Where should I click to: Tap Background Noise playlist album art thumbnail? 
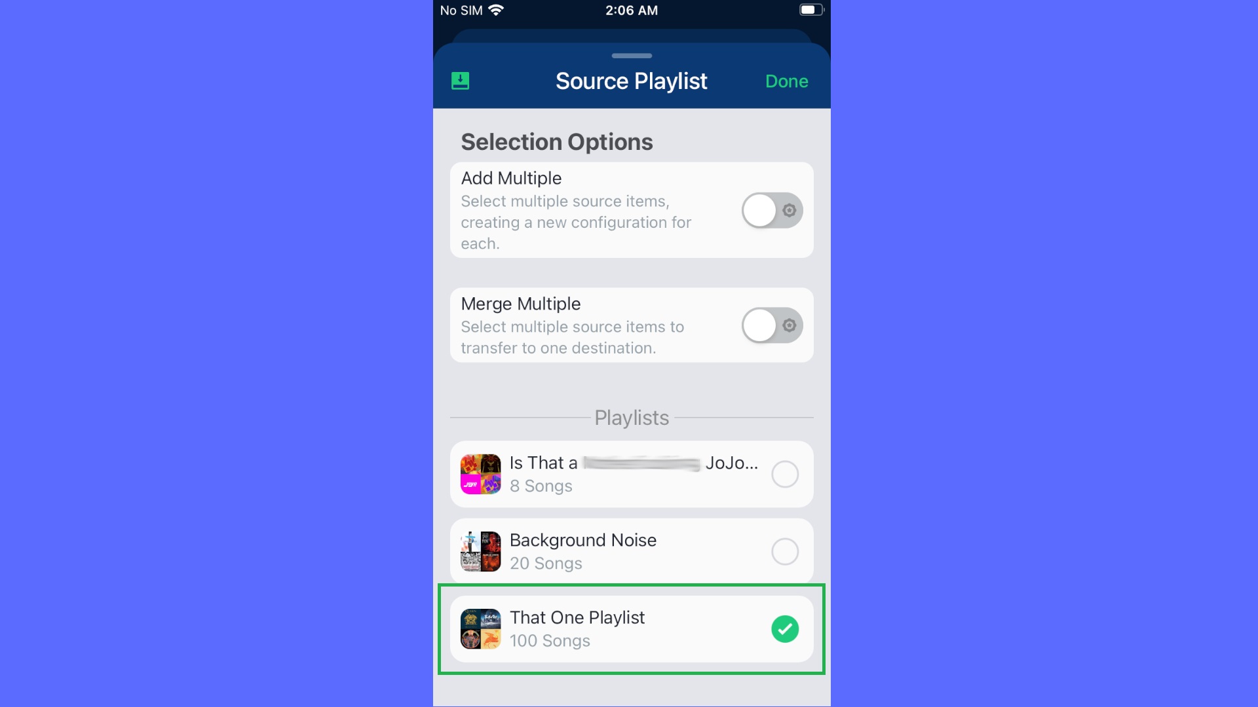click(x=480, y=551)
